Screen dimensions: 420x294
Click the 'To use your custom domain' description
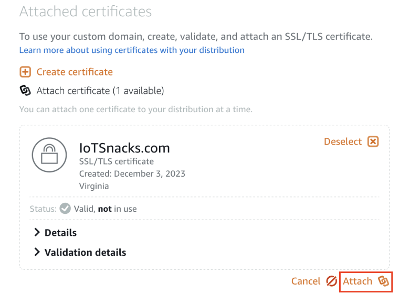(x=196, y=37)
